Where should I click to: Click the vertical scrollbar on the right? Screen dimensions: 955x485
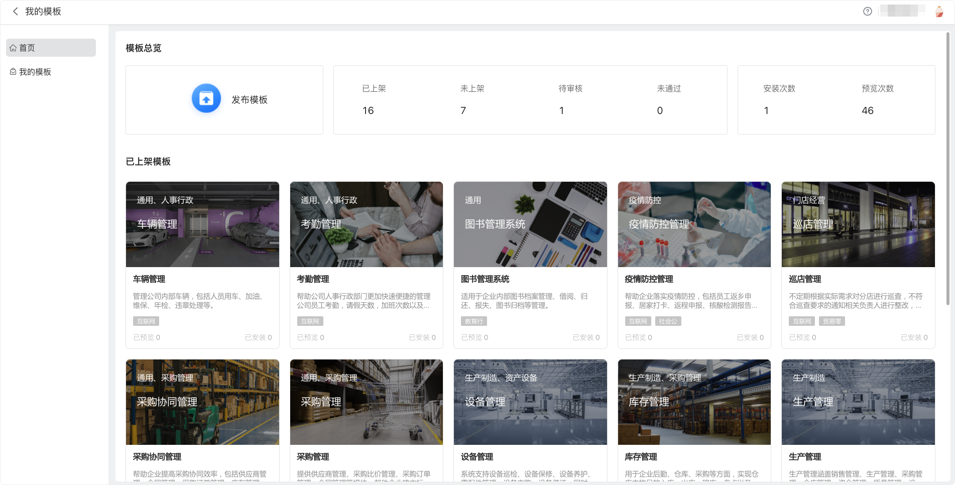click(x=947, y=166)
